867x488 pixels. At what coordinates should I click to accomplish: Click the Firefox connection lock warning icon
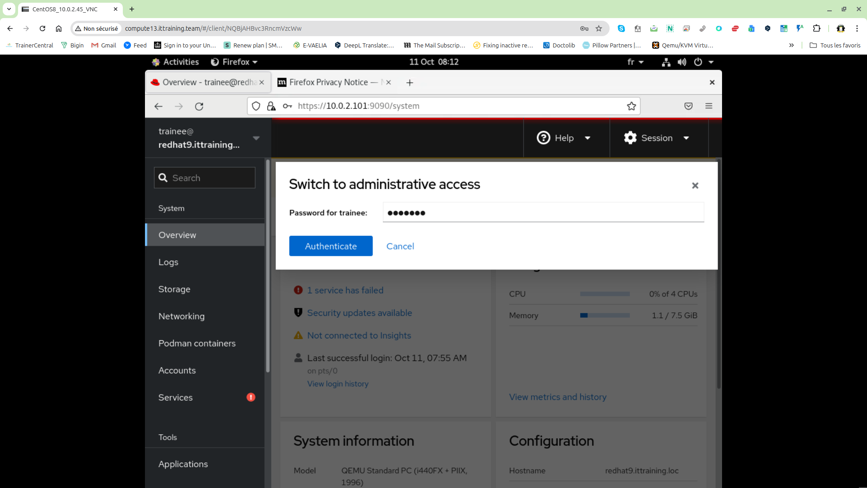pyautogui.click(x=271, y=106)
